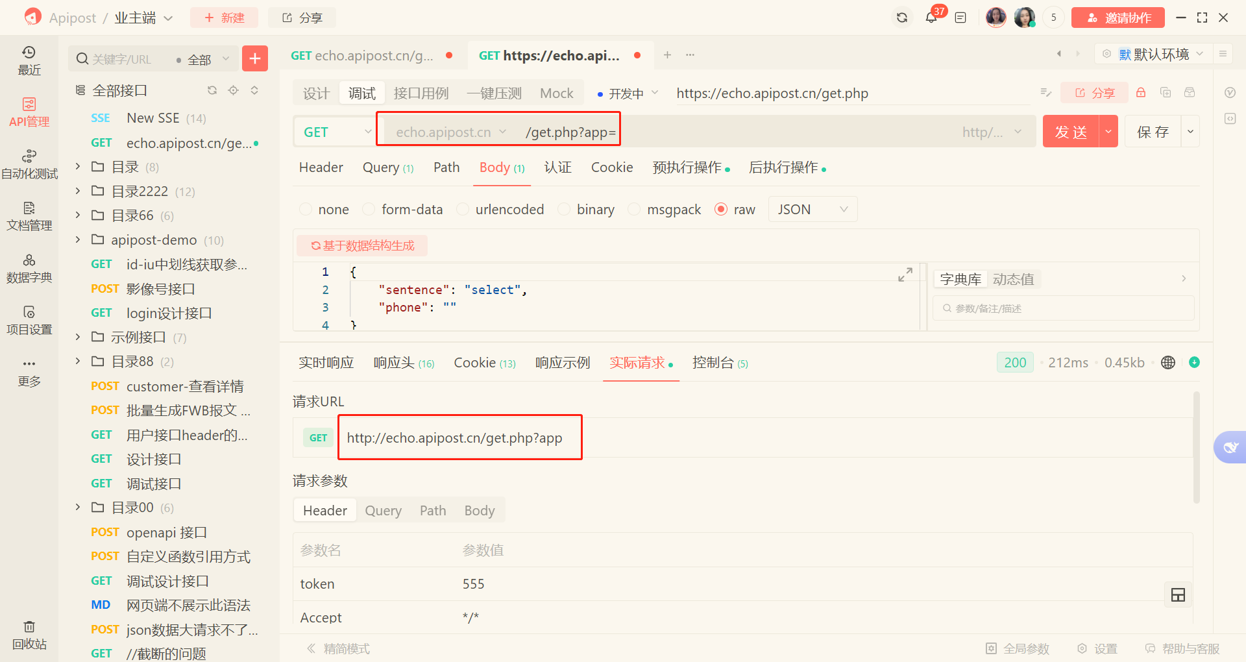Toggle 精简模式 at bottom bar
Image resolution: width=1246 pixels, height=662 pixels.
(x=338, y=648)
